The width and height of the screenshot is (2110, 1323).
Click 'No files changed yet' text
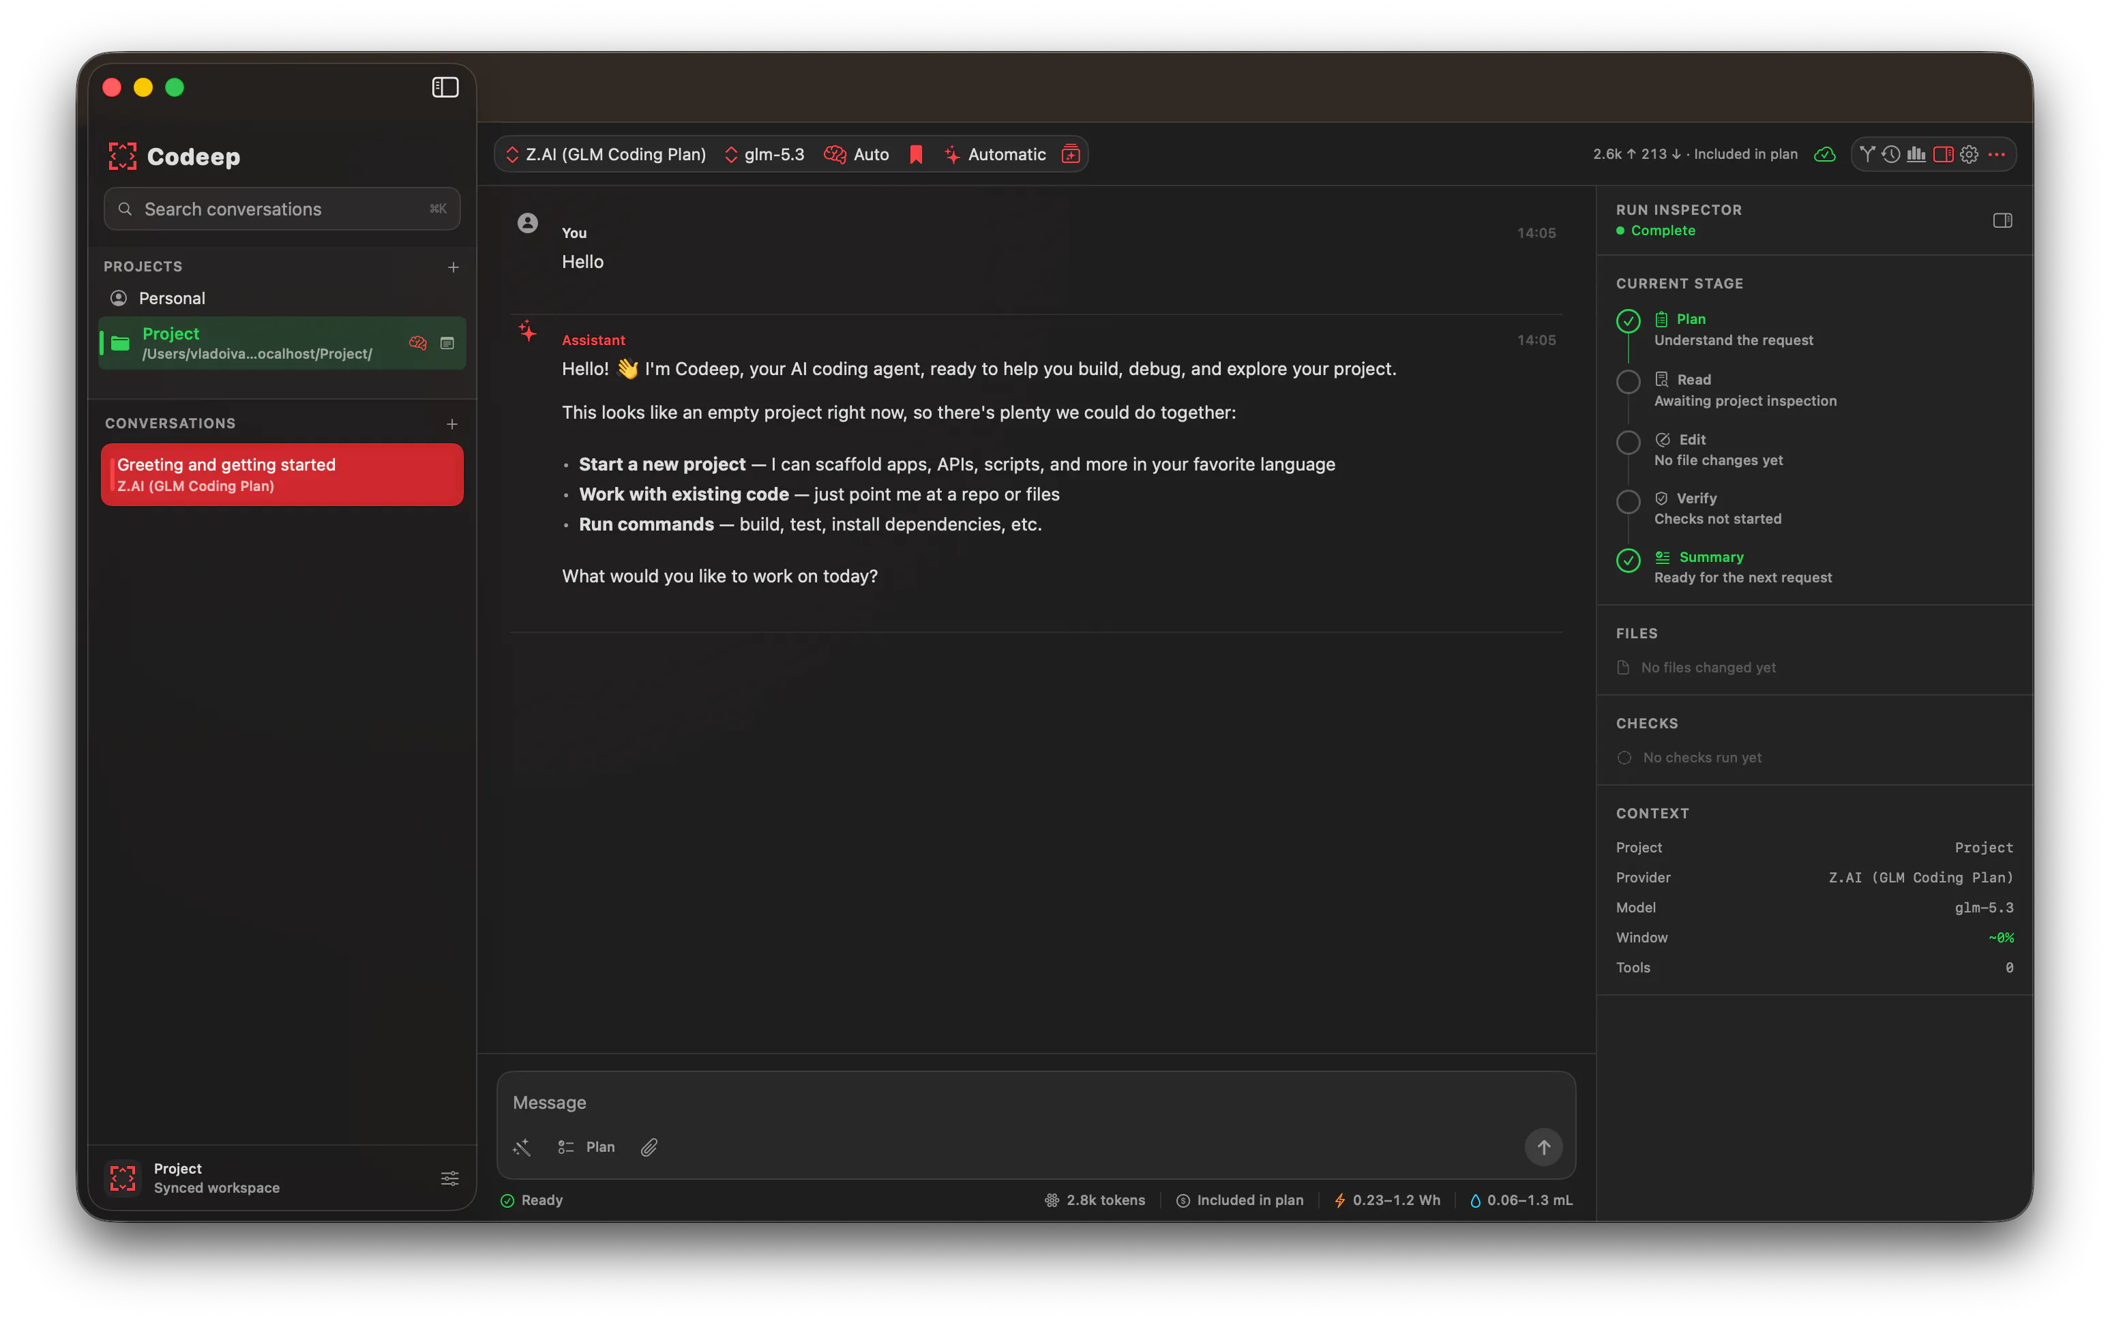click(x=1708, y=668)
